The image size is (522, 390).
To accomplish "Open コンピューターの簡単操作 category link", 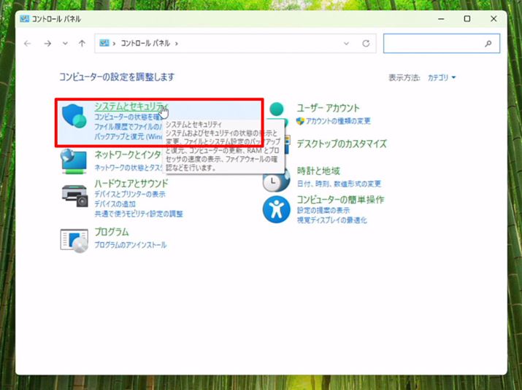I will [x=340, y=200].
